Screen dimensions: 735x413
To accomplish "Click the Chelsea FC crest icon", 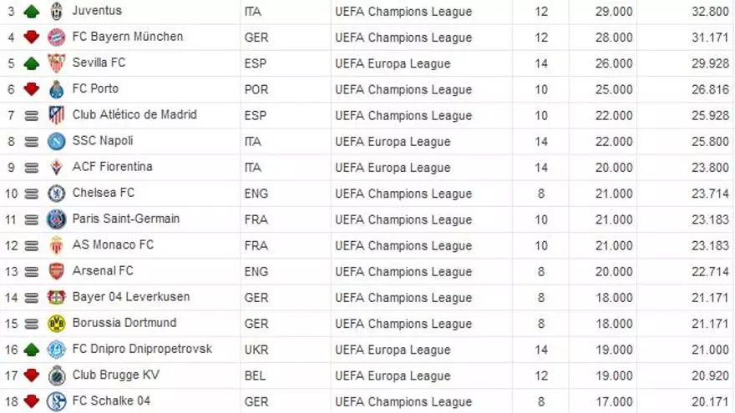I will click(x=56, y=194).
